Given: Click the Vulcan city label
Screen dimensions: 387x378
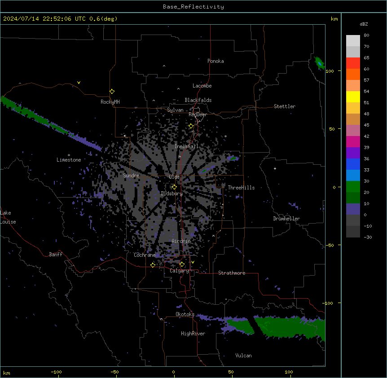Looking at the screenshot, I should [244, 356].
